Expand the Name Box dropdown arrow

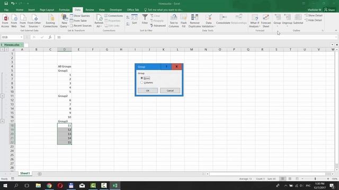click(x=21, y=37)
